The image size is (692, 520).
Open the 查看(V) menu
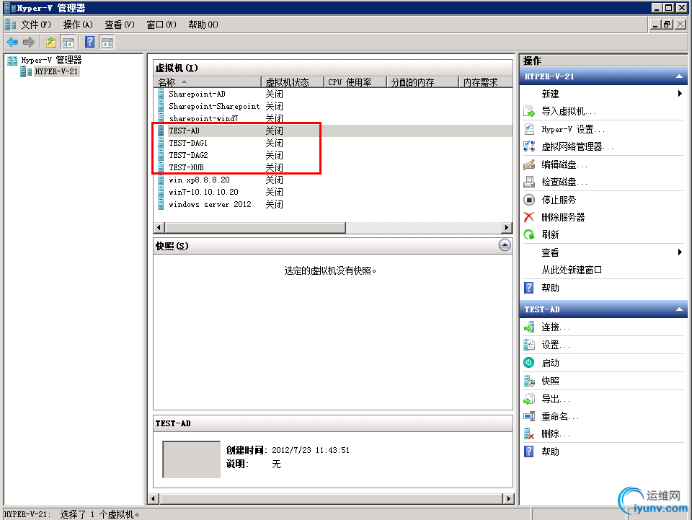click(120, 25)
